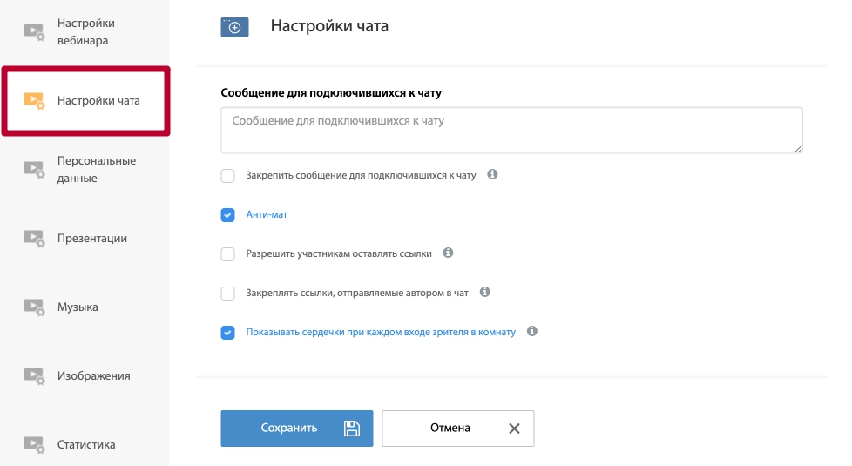Go to Персональные данные section
Image resolution: width=852 pixels, height=466 pixels.
pos(97,170)
